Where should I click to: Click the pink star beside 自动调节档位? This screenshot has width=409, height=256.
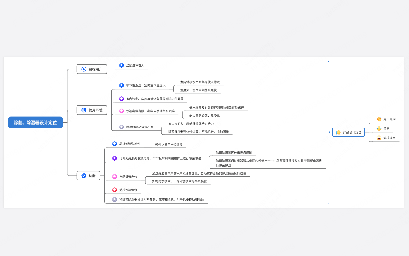pyautogui.click(x=115, y=177)
